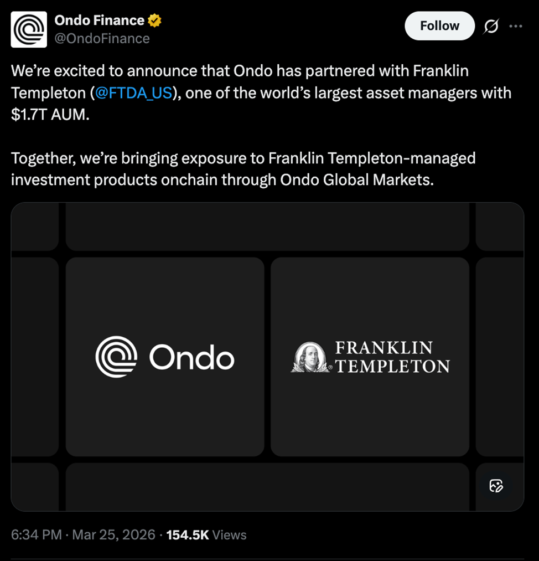Click the Mar 25, 2026 post date

click(x=113, y=534)
